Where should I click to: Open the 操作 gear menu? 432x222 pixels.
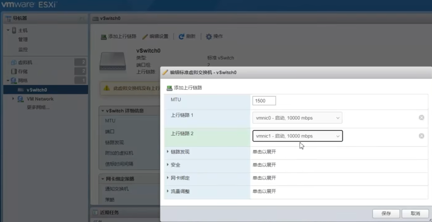pos(215,36)
